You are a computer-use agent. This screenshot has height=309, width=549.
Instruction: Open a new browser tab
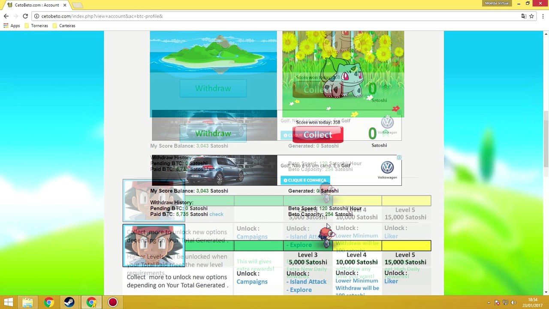(x=77, y=5)
